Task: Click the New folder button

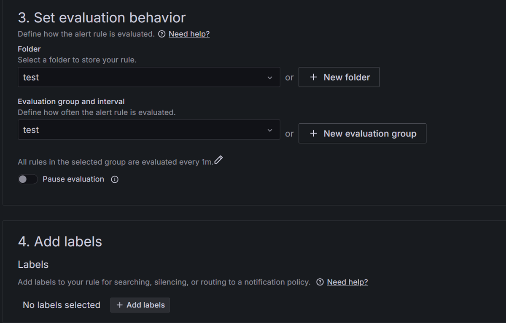Action: tap(339, 77)
